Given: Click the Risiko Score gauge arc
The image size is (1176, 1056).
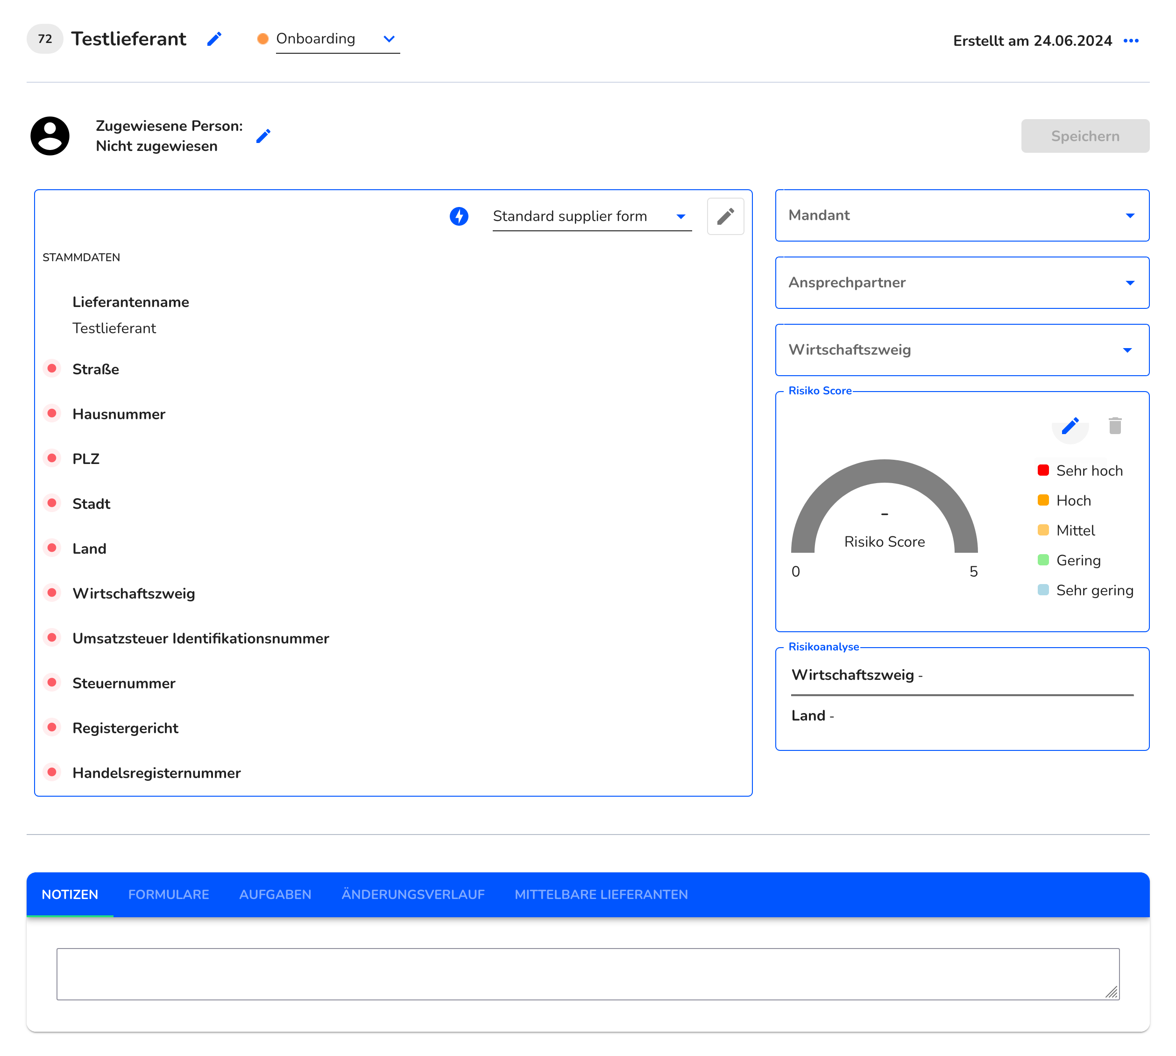Looking at the screenshot, I should 884,471.
